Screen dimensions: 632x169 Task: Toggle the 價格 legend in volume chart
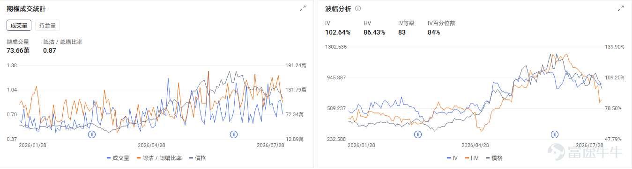[x=198, y=158]
